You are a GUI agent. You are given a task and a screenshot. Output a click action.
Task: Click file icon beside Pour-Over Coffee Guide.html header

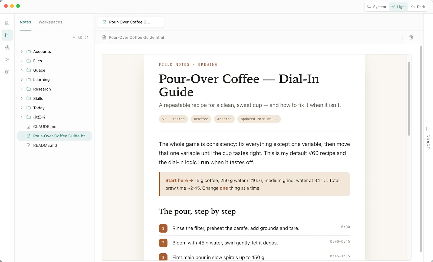point(104,37)
